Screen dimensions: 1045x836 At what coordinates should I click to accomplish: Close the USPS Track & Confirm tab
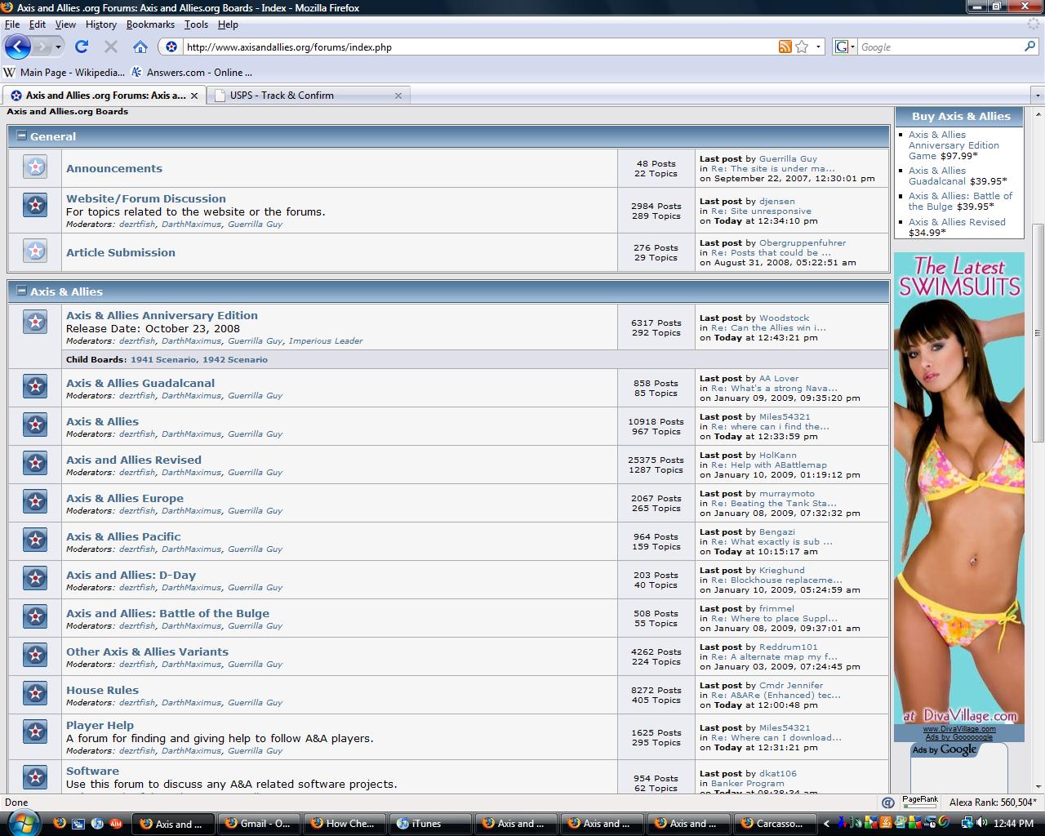(x=398, y=96)
